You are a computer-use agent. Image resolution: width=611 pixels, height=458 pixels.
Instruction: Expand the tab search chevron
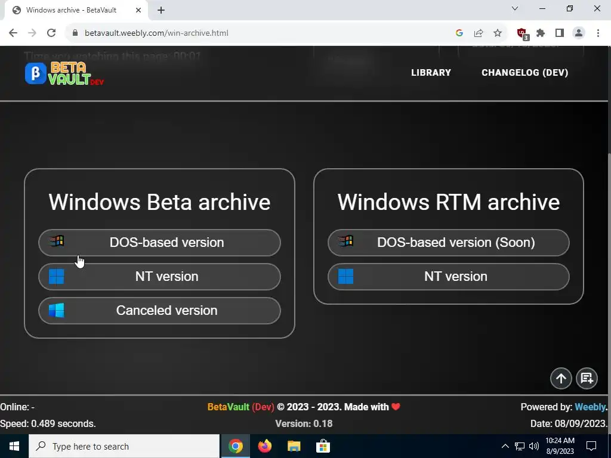tap(515, 8)
